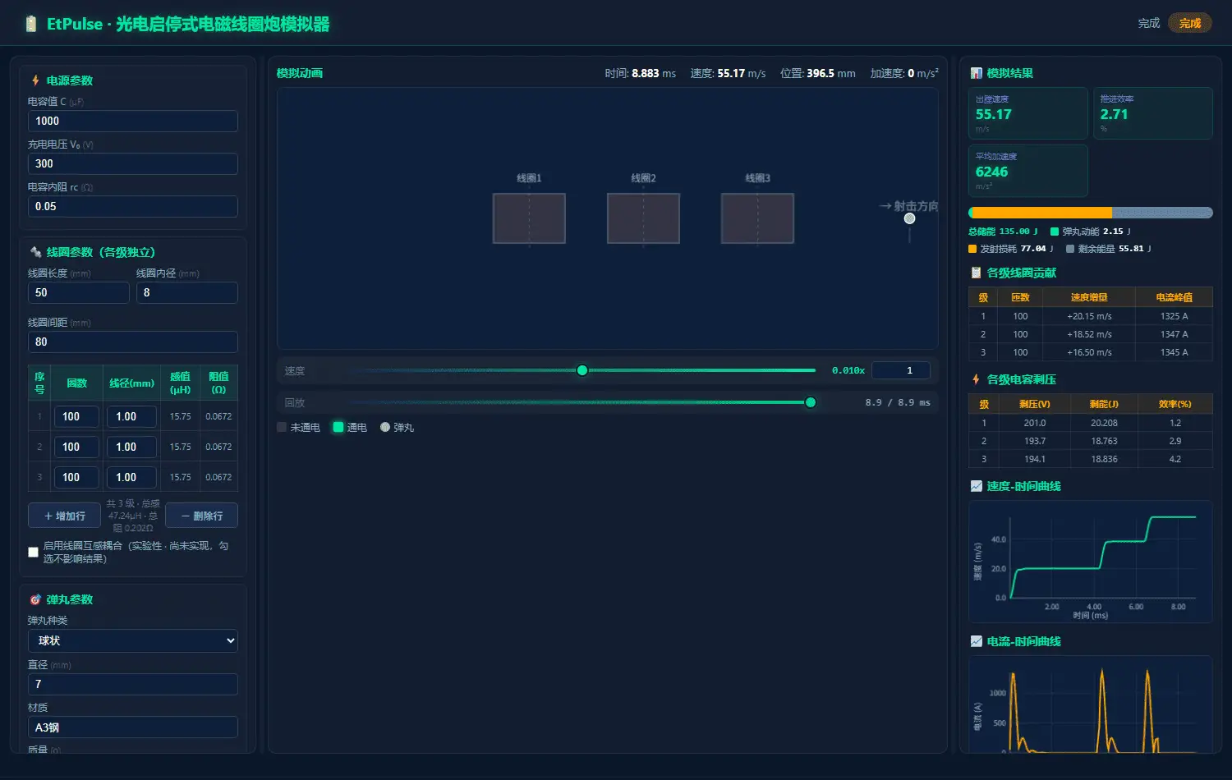Click the orange 完成 button

click(x=1190, y=23)
